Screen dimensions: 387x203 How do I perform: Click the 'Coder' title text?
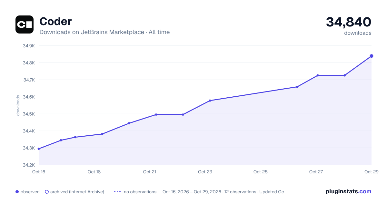(x=55, y=22)
